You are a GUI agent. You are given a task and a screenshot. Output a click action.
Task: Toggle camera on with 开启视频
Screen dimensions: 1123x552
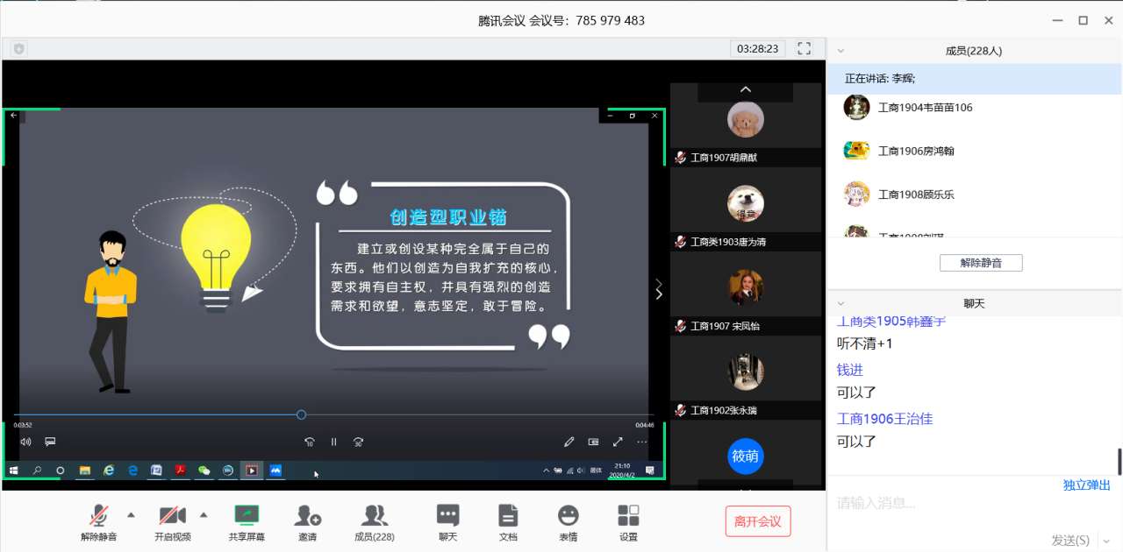pyautogui.click(x=172, y=516)
